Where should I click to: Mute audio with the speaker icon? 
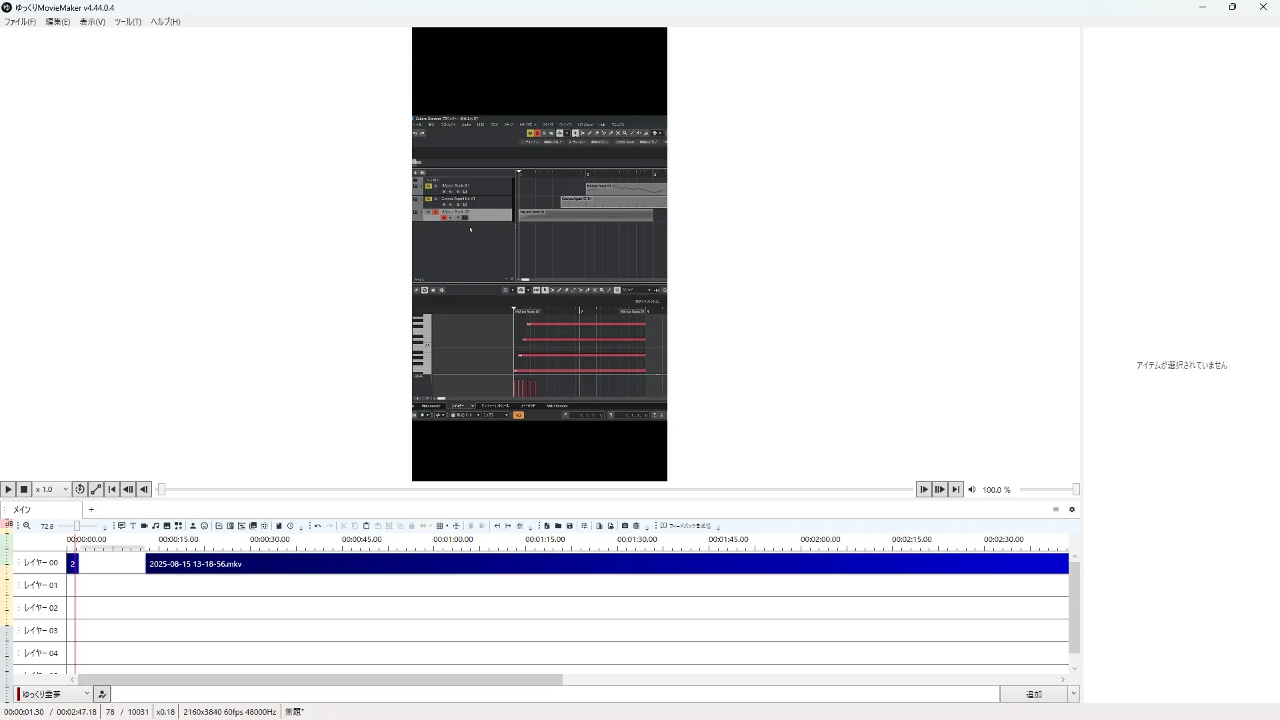972,489
